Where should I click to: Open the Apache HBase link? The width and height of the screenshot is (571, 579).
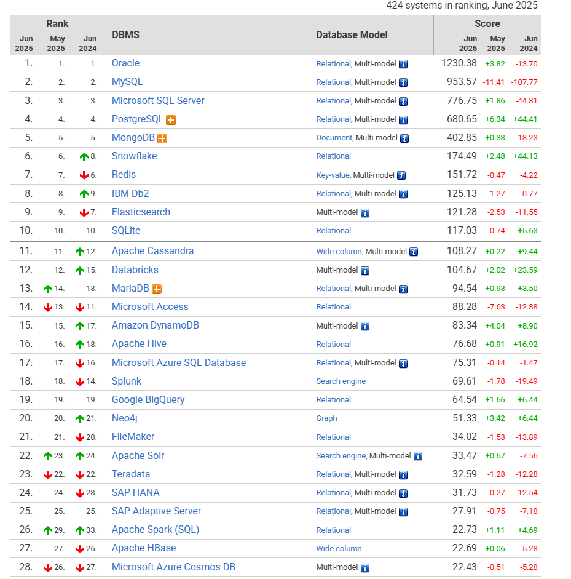(144, 548)
